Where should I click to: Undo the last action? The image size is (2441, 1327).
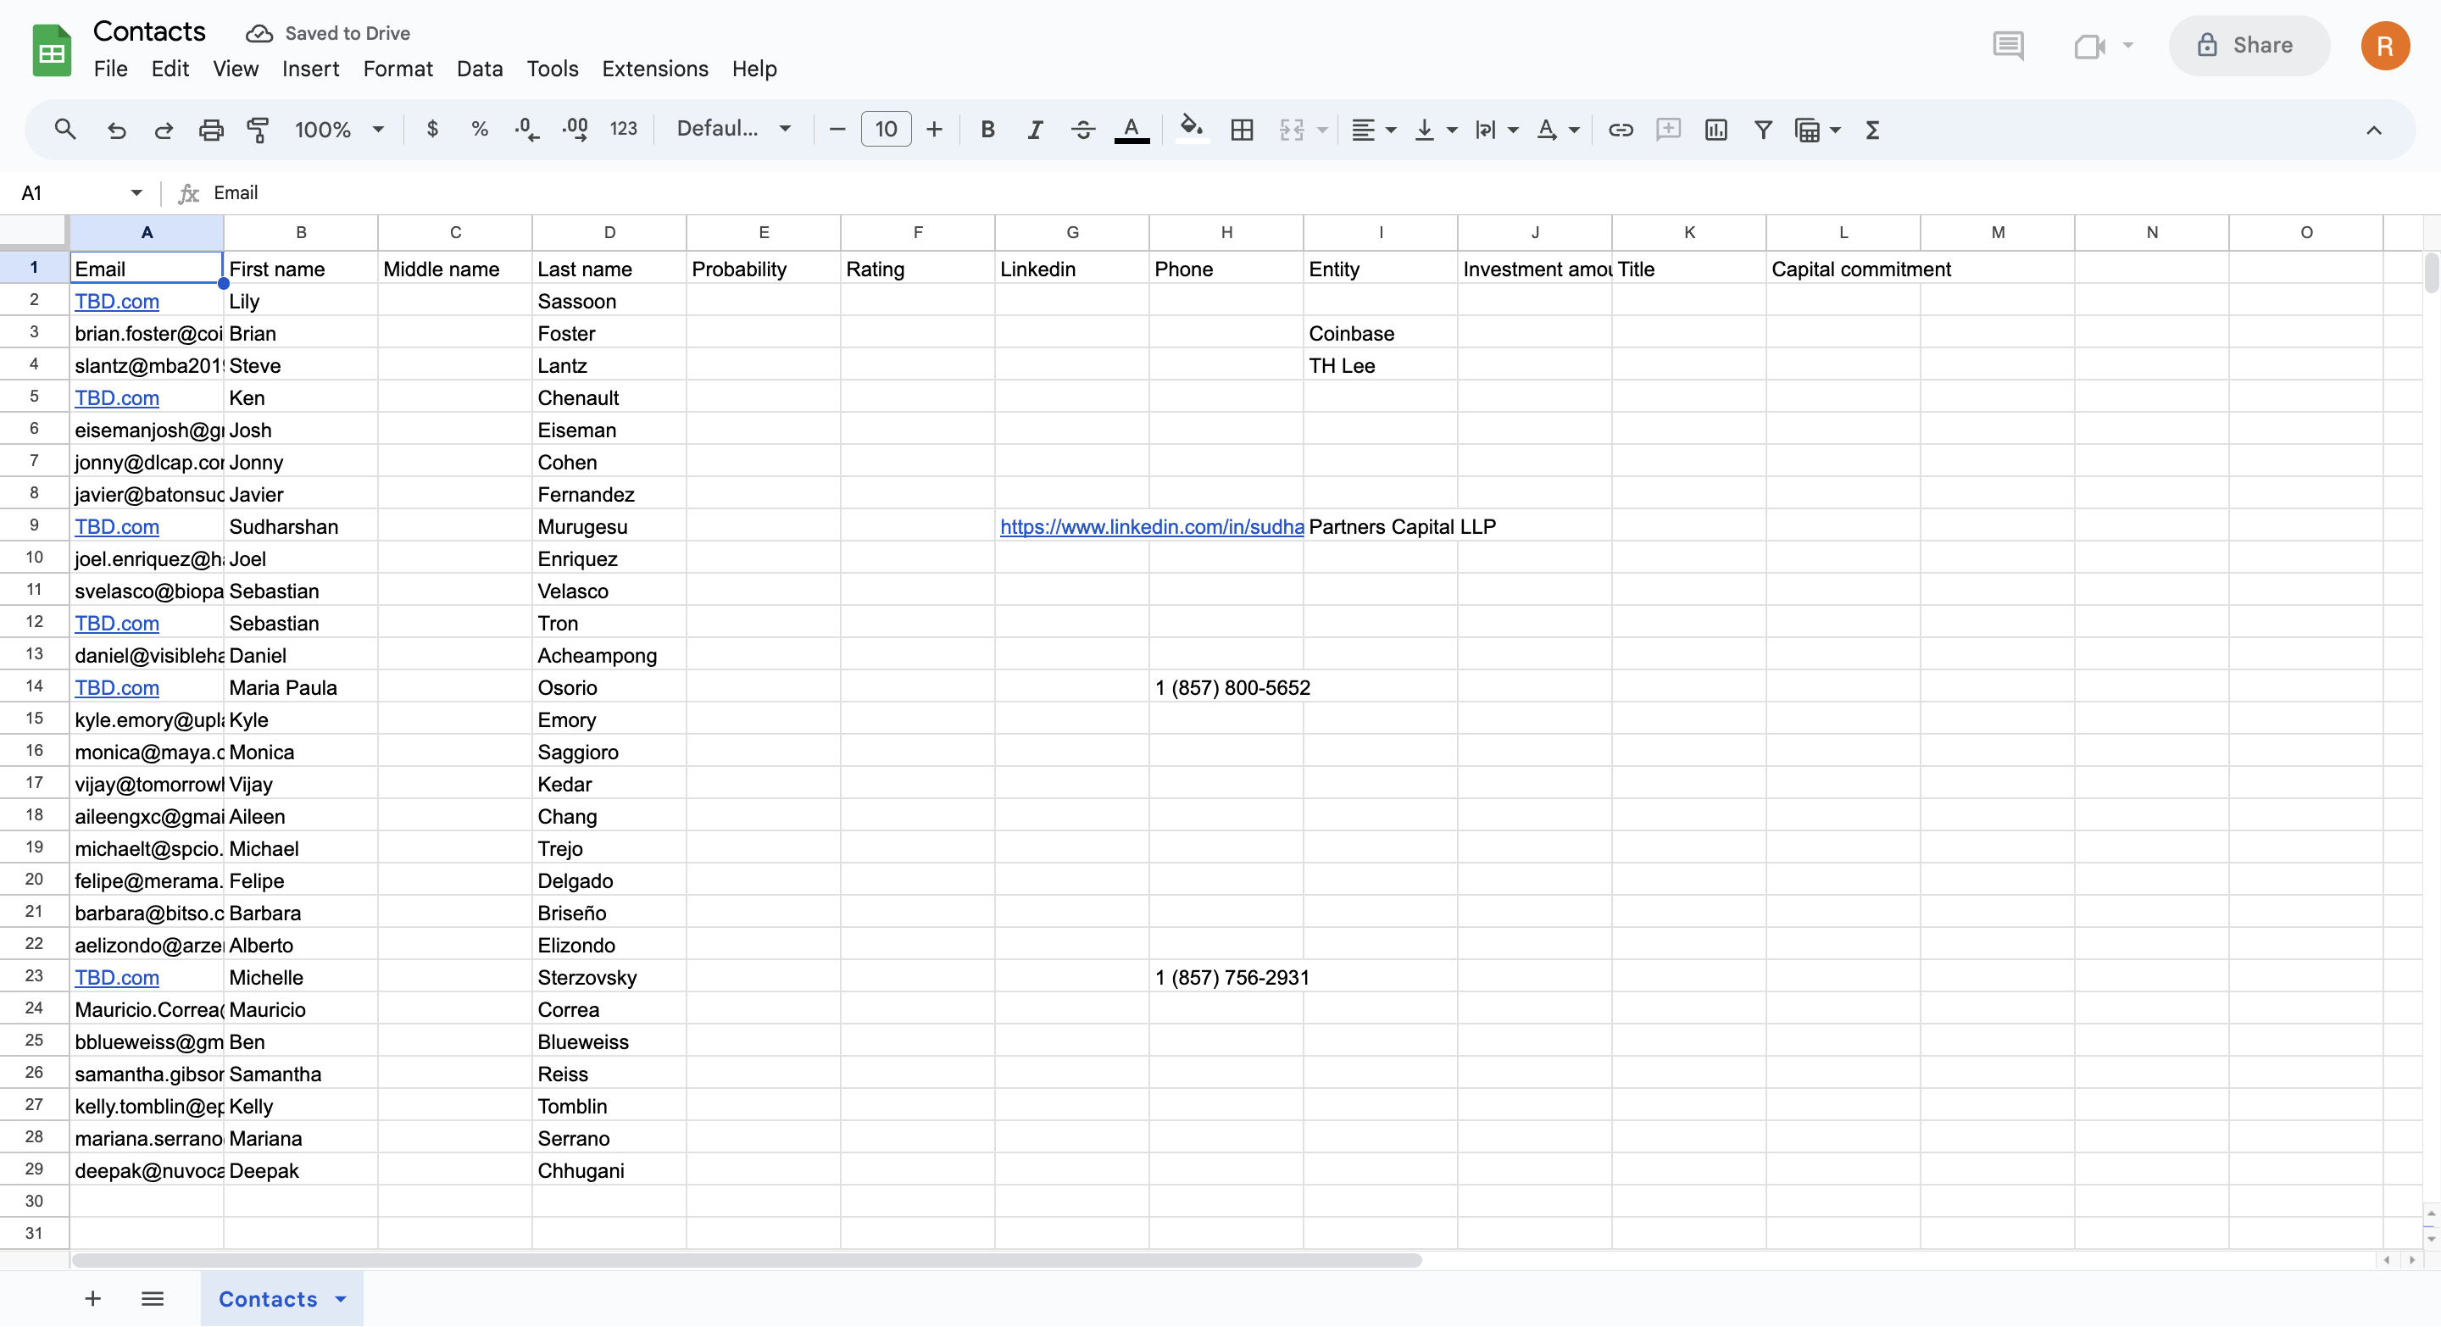pyautogui.click(x=117, y=129)
